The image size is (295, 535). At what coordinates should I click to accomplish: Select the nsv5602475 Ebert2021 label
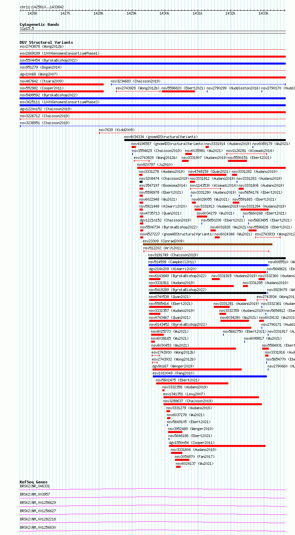pos(178,380)
